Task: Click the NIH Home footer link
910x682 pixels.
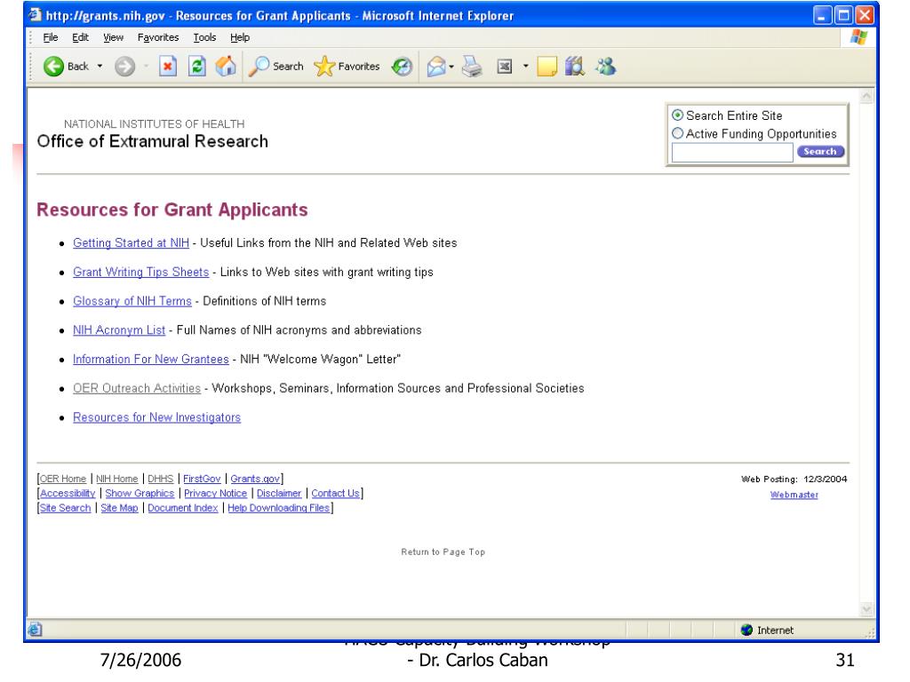Action: coord(116,479)
